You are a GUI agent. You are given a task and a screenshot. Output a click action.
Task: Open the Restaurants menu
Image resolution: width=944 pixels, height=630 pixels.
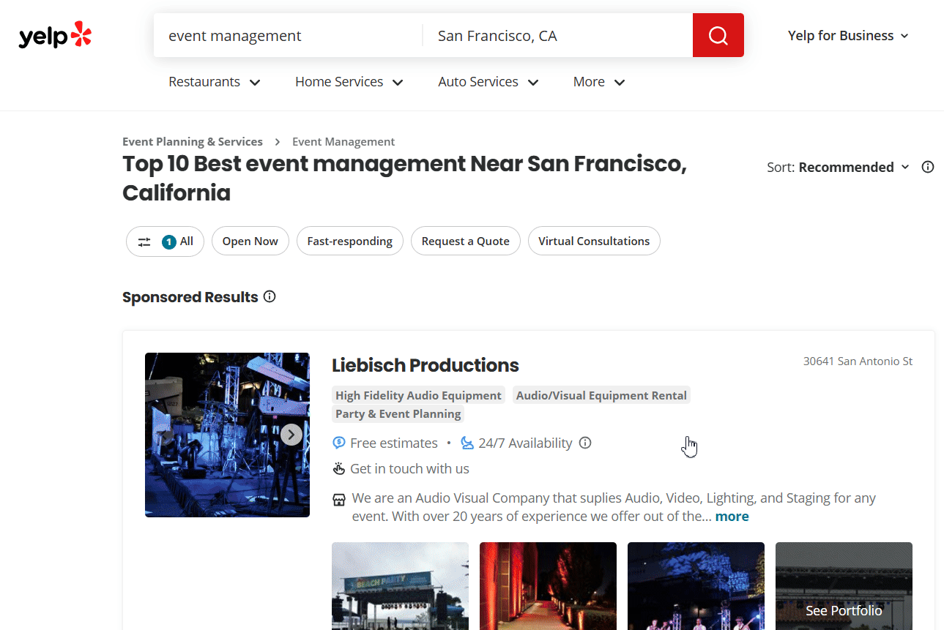[214, 81]
